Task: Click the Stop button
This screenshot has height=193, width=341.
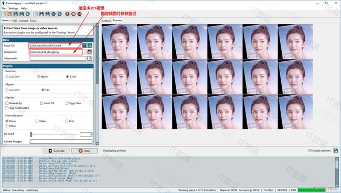Action: point(84,151)
